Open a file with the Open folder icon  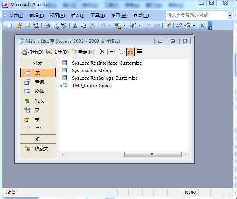click(x=19, y=26)
